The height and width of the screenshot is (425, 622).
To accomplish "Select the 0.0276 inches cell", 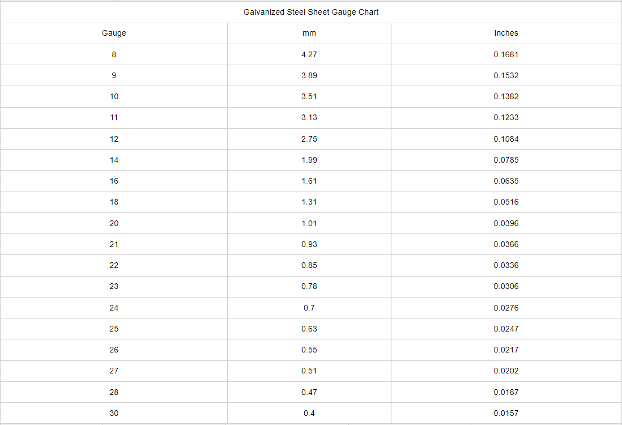I will [506, 308].
